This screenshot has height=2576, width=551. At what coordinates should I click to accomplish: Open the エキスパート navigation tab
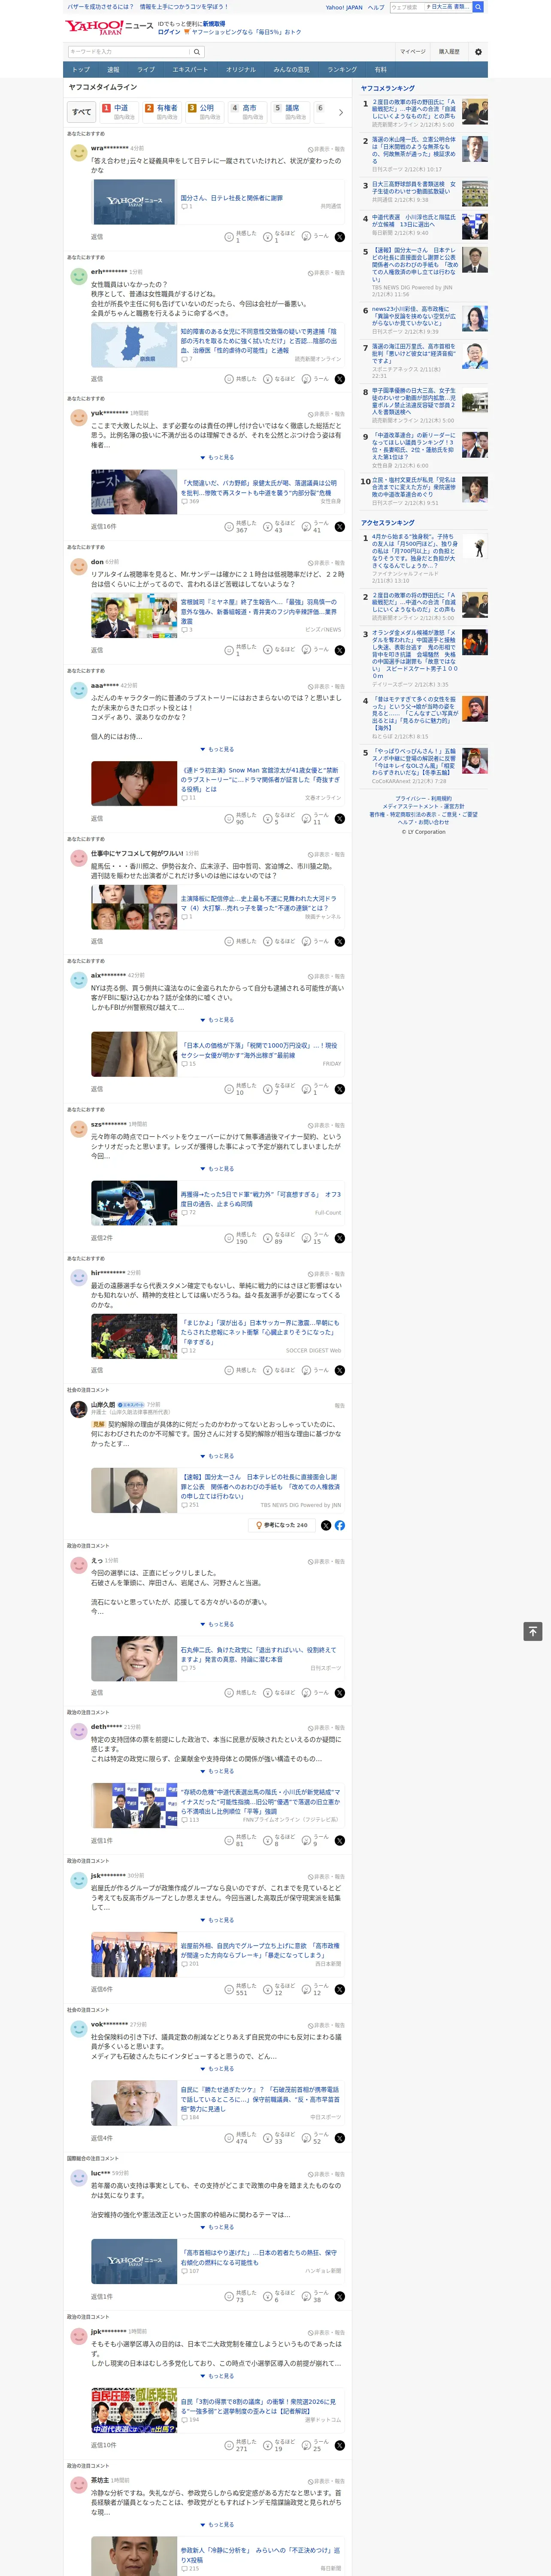pos(190,70)
